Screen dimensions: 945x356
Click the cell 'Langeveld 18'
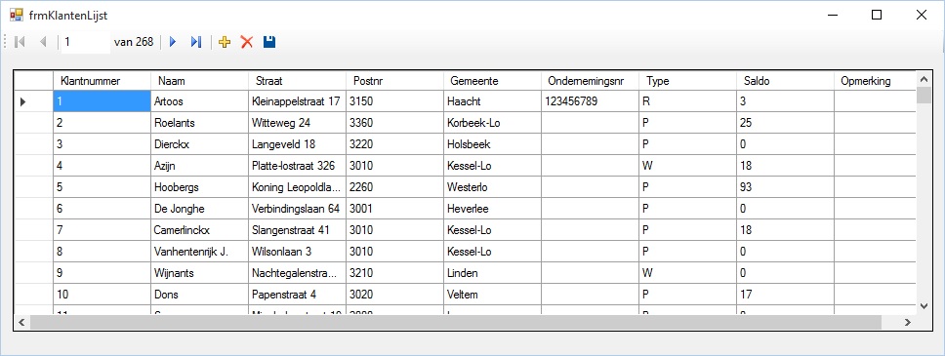(297, 144)
